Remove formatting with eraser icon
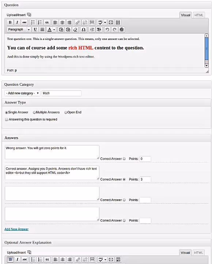 [x=75, y=30]
